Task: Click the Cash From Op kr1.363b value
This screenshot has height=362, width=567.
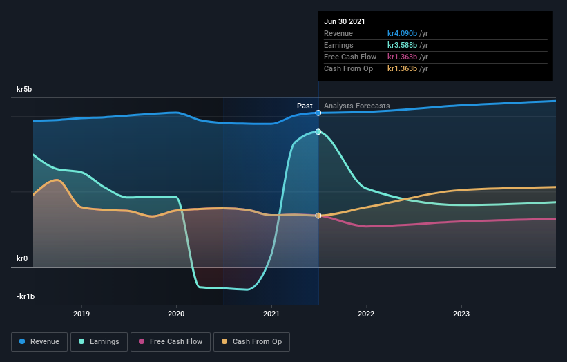Action: point(402,68)
